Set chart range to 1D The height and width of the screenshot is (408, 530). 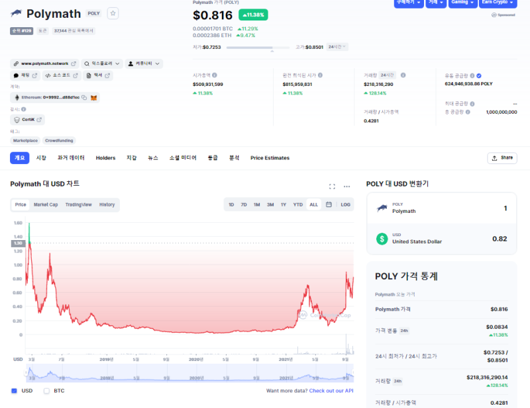pos(231,205)
